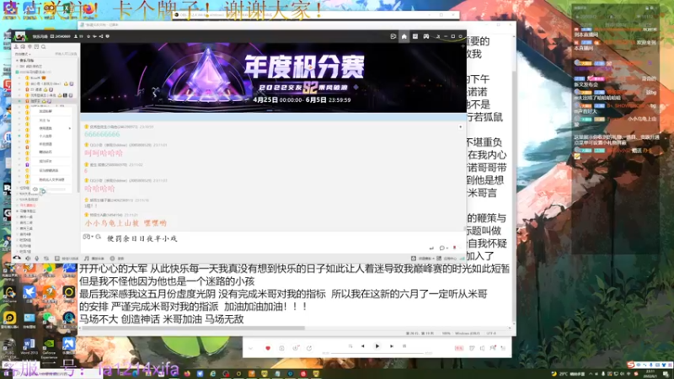Click the 呵呵哈哈哈 chat message

(x=104, y=153)
